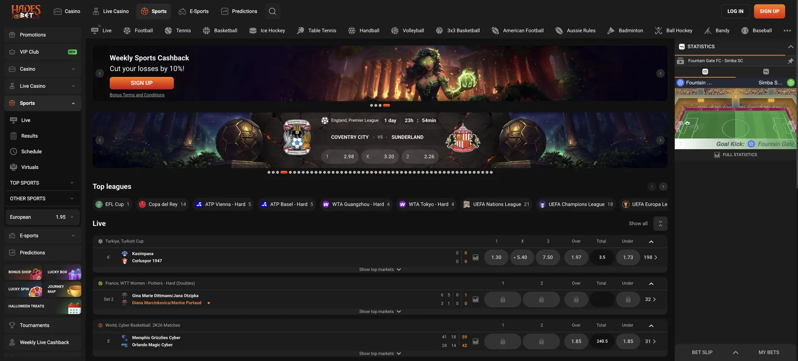Expand the Casino sidebar menu
This screenshot has height=361, width=798.
pos(43,69)
